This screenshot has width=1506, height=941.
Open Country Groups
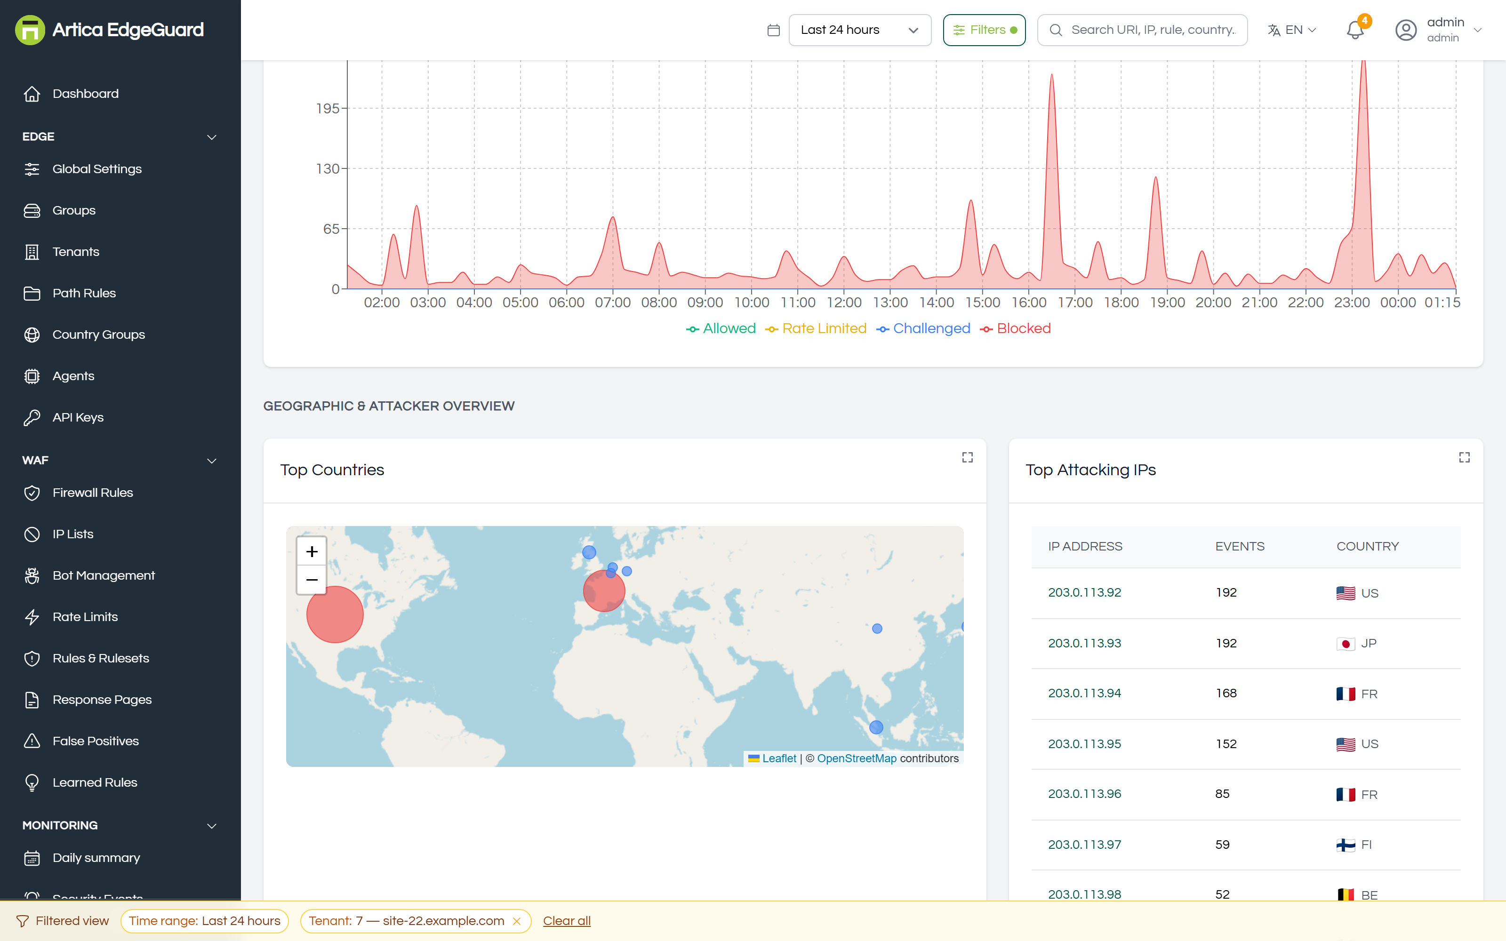pos(120,335)
